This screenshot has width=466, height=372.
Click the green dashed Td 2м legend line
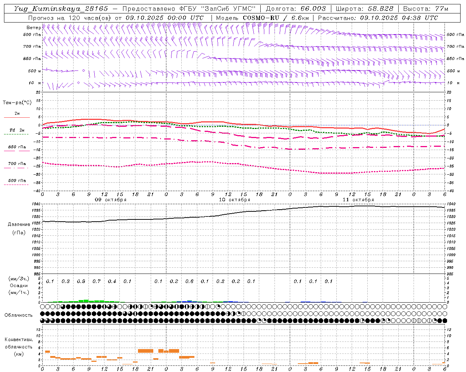click(16, 134)
